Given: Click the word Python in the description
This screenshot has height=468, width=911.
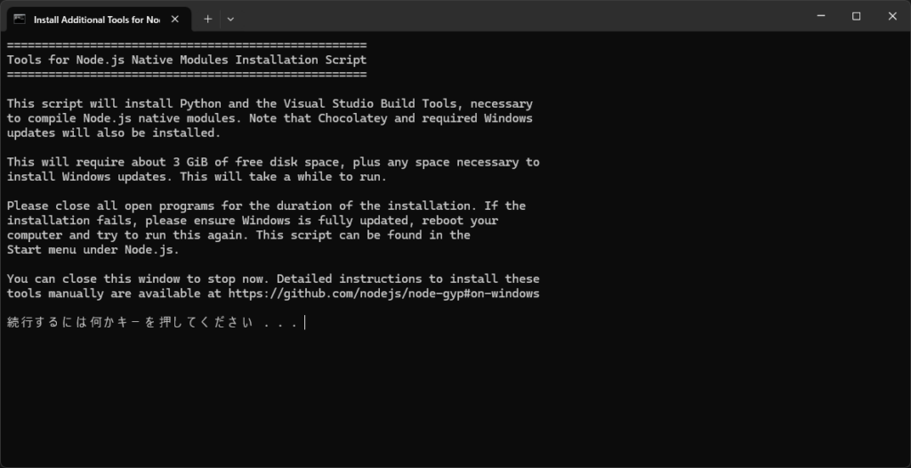Looking at the screenshot, I should click(x=200, y=103).
